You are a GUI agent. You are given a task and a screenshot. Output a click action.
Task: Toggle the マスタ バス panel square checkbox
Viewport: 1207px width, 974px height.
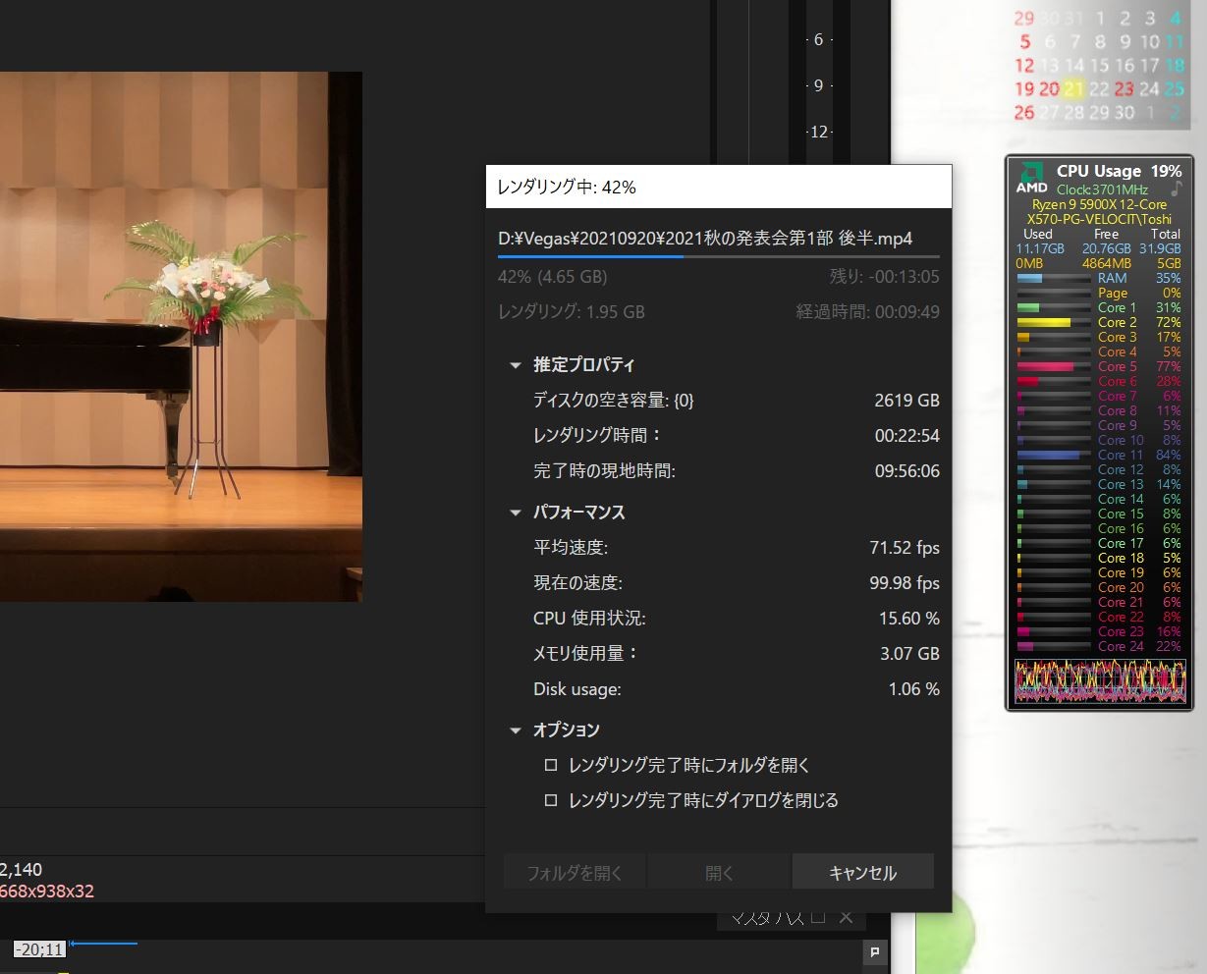pos(817,917)
